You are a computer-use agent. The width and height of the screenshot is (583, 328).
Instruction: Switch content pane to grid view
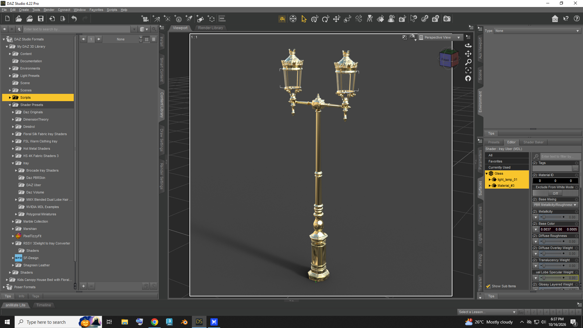click(147, 39)
